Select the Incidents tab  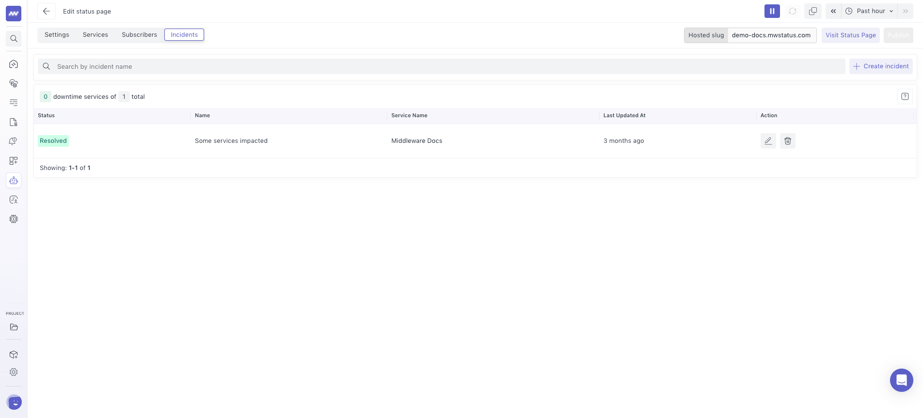[x=184, y=35]
